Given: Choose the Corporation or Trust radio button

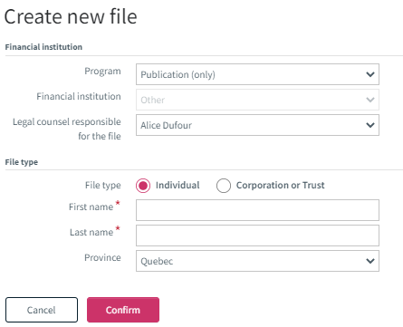Looking at the screenshot, I should [224, 186].
